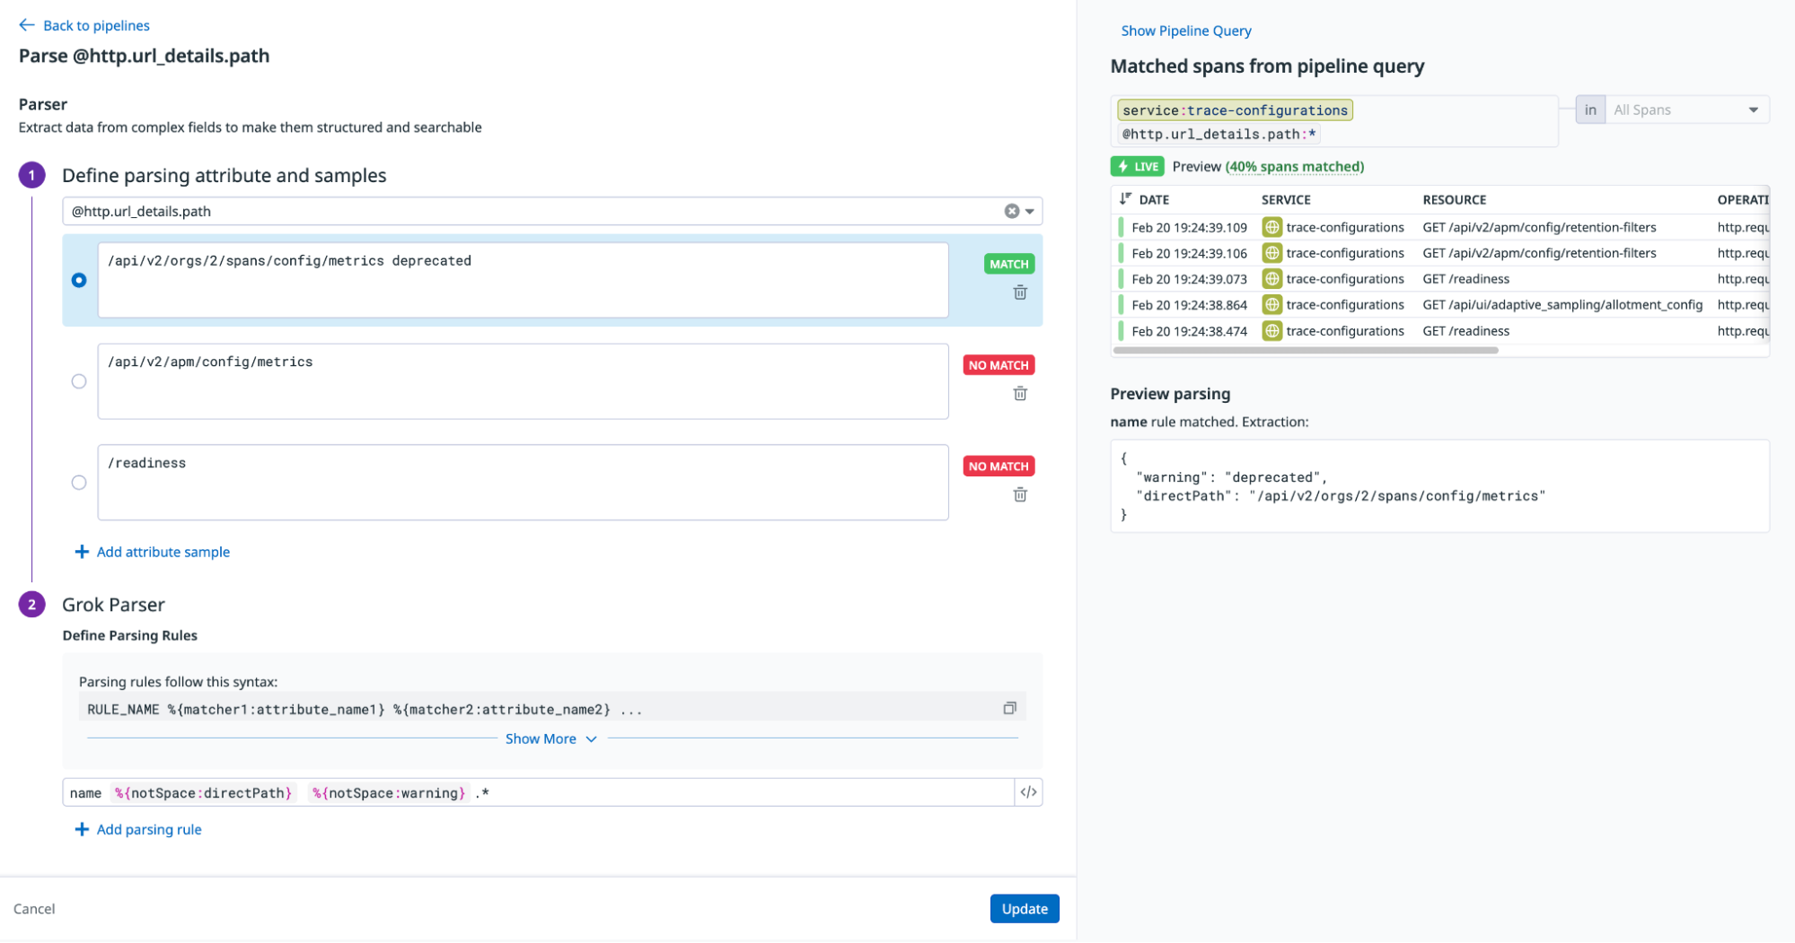This screenshot has width=1795, height=943.
Task: Delete the /readiness attribute sample
Action: tap(1020, 495)
